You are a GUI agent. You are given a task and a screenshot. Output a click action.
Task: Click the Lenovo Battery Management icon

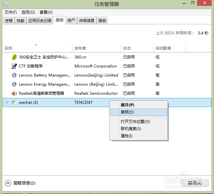pos(14,75)
